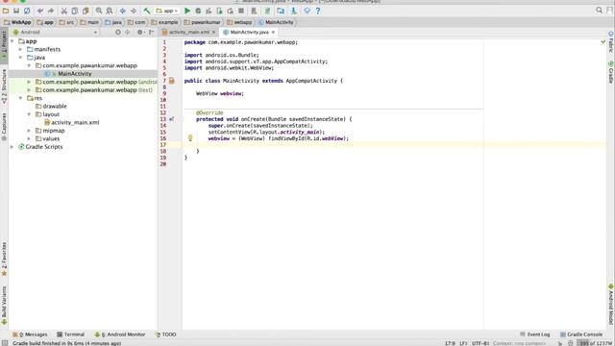Toggle the Structure side tool window
The height and width of the screenshot is (346, 615).
[4, 86]
